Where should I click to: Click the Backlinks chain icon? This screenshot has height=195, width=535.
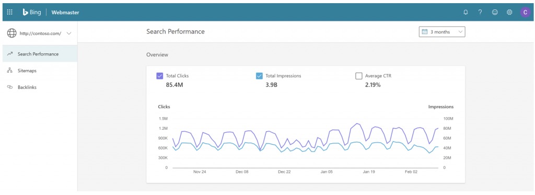pos(10,87)
